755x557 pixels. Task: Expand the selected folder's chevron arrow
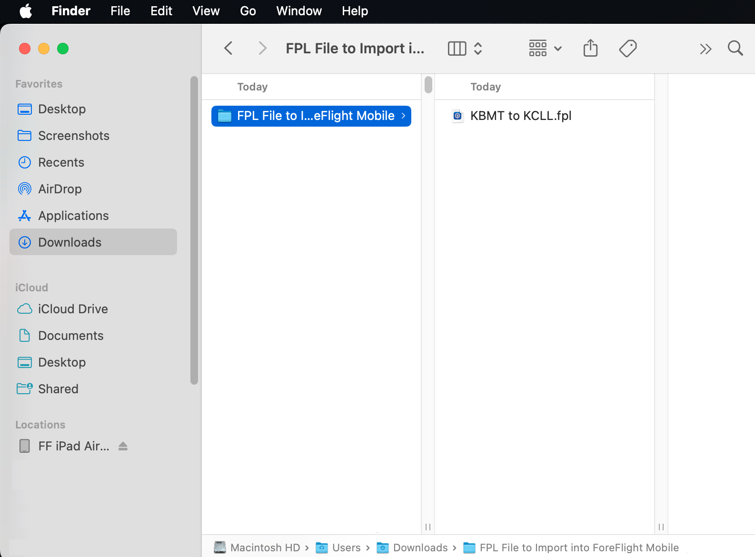point(403,116)
